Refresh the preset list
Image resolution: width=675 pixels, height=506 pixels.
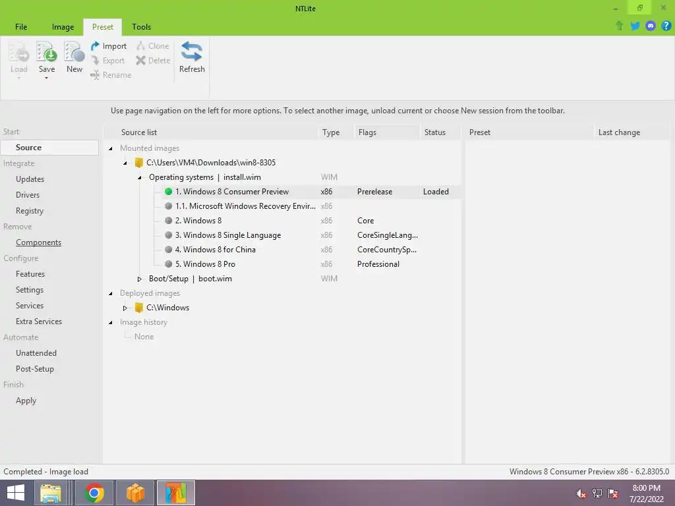tap(192, 58)
